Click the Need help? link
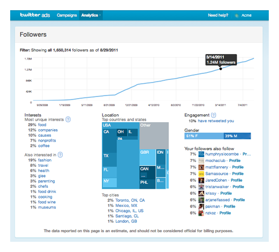Viewport: 279px width, 252px height. 218,15
